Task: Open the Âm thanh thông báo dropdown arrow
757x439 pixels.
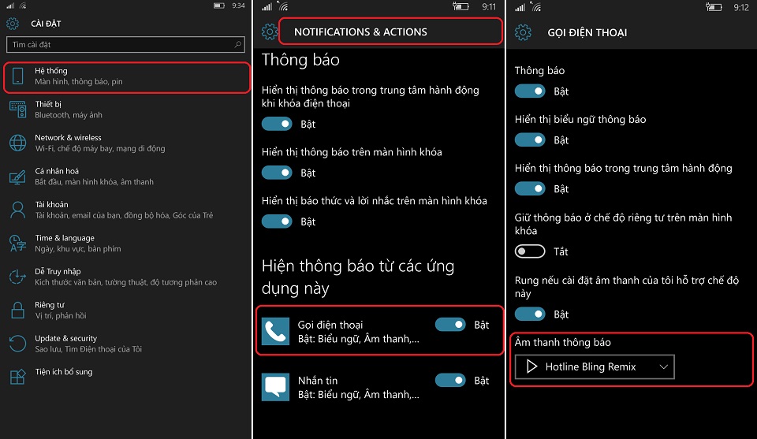Action: pos(664,366)
